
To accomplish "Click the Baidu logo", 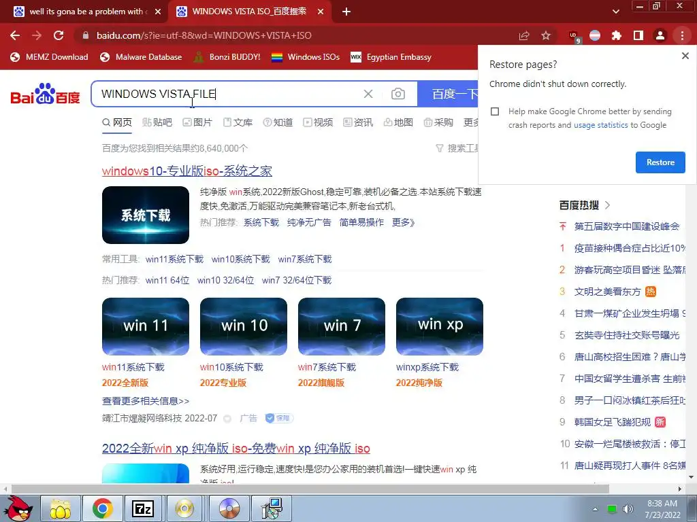I will tap(45, 94).
